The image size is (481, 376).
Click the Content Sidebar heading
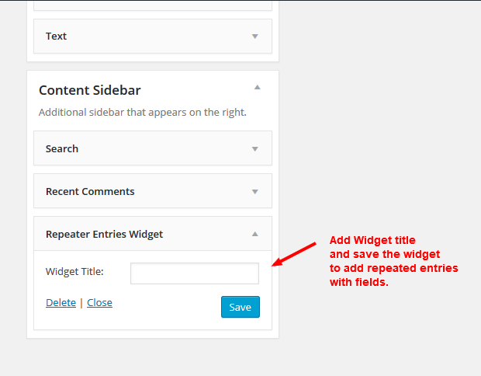tap(90, 90)
